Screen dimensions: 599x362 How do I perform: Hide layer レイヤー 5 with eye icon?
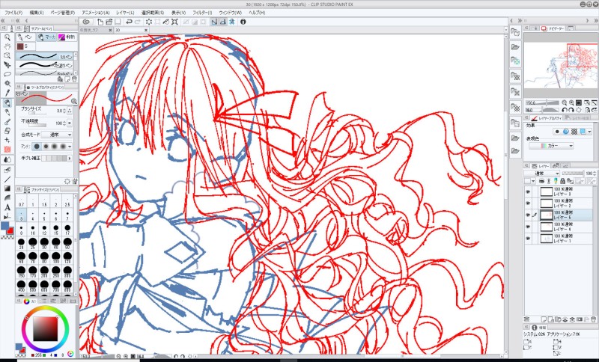tap(528, 215)
